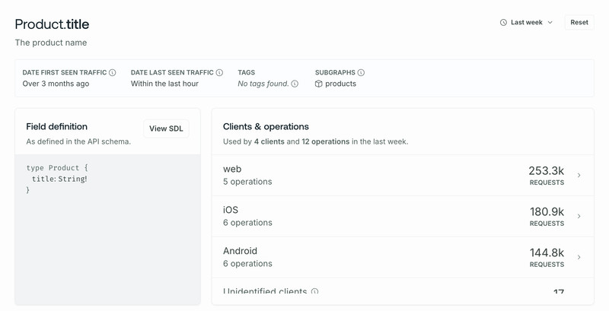Click info icon next to No tags found
Viewport: 609px width, 311px height.
click(x=295, y=84)
